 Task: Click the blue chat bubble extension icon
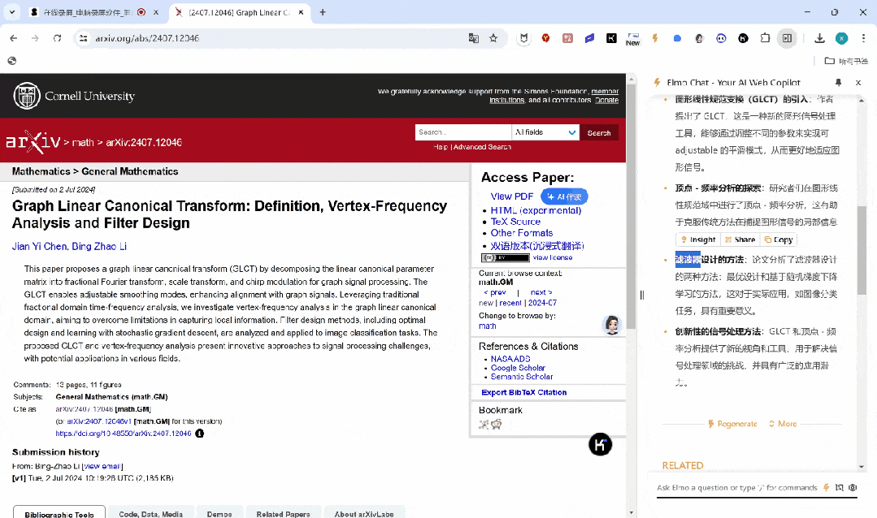[677, 38]
